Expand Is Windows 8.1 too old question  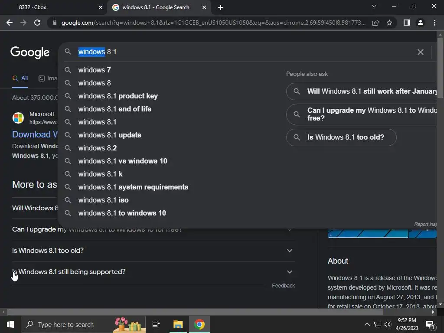point(153,251)
